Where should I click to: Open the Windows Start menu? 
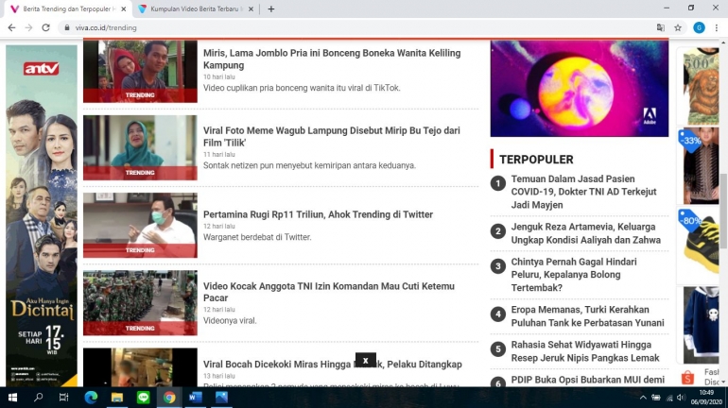12,398
